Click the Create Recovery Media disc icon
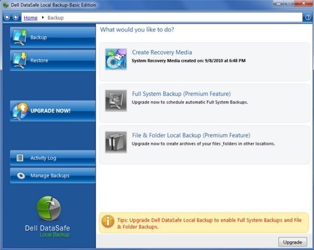Image resolution: width=314 pixels, height=250 pixels. [x=116, y=59]
